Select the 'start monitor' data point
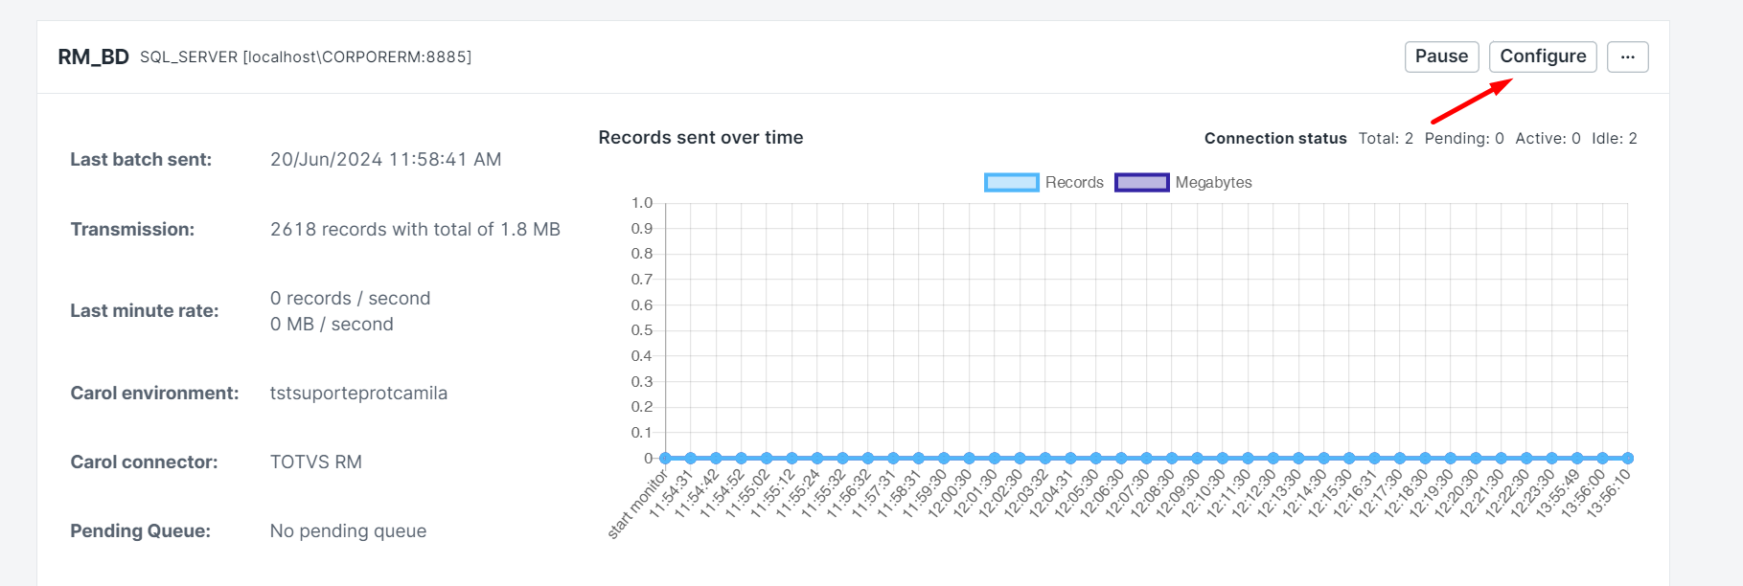This screenshot has height=586, width=1743. (x=666, y=459)
